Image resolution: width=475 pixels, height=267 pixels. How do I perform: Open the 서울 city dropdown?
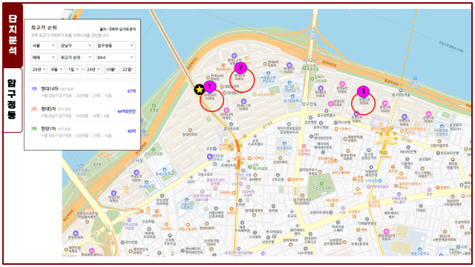coord(44,45)
